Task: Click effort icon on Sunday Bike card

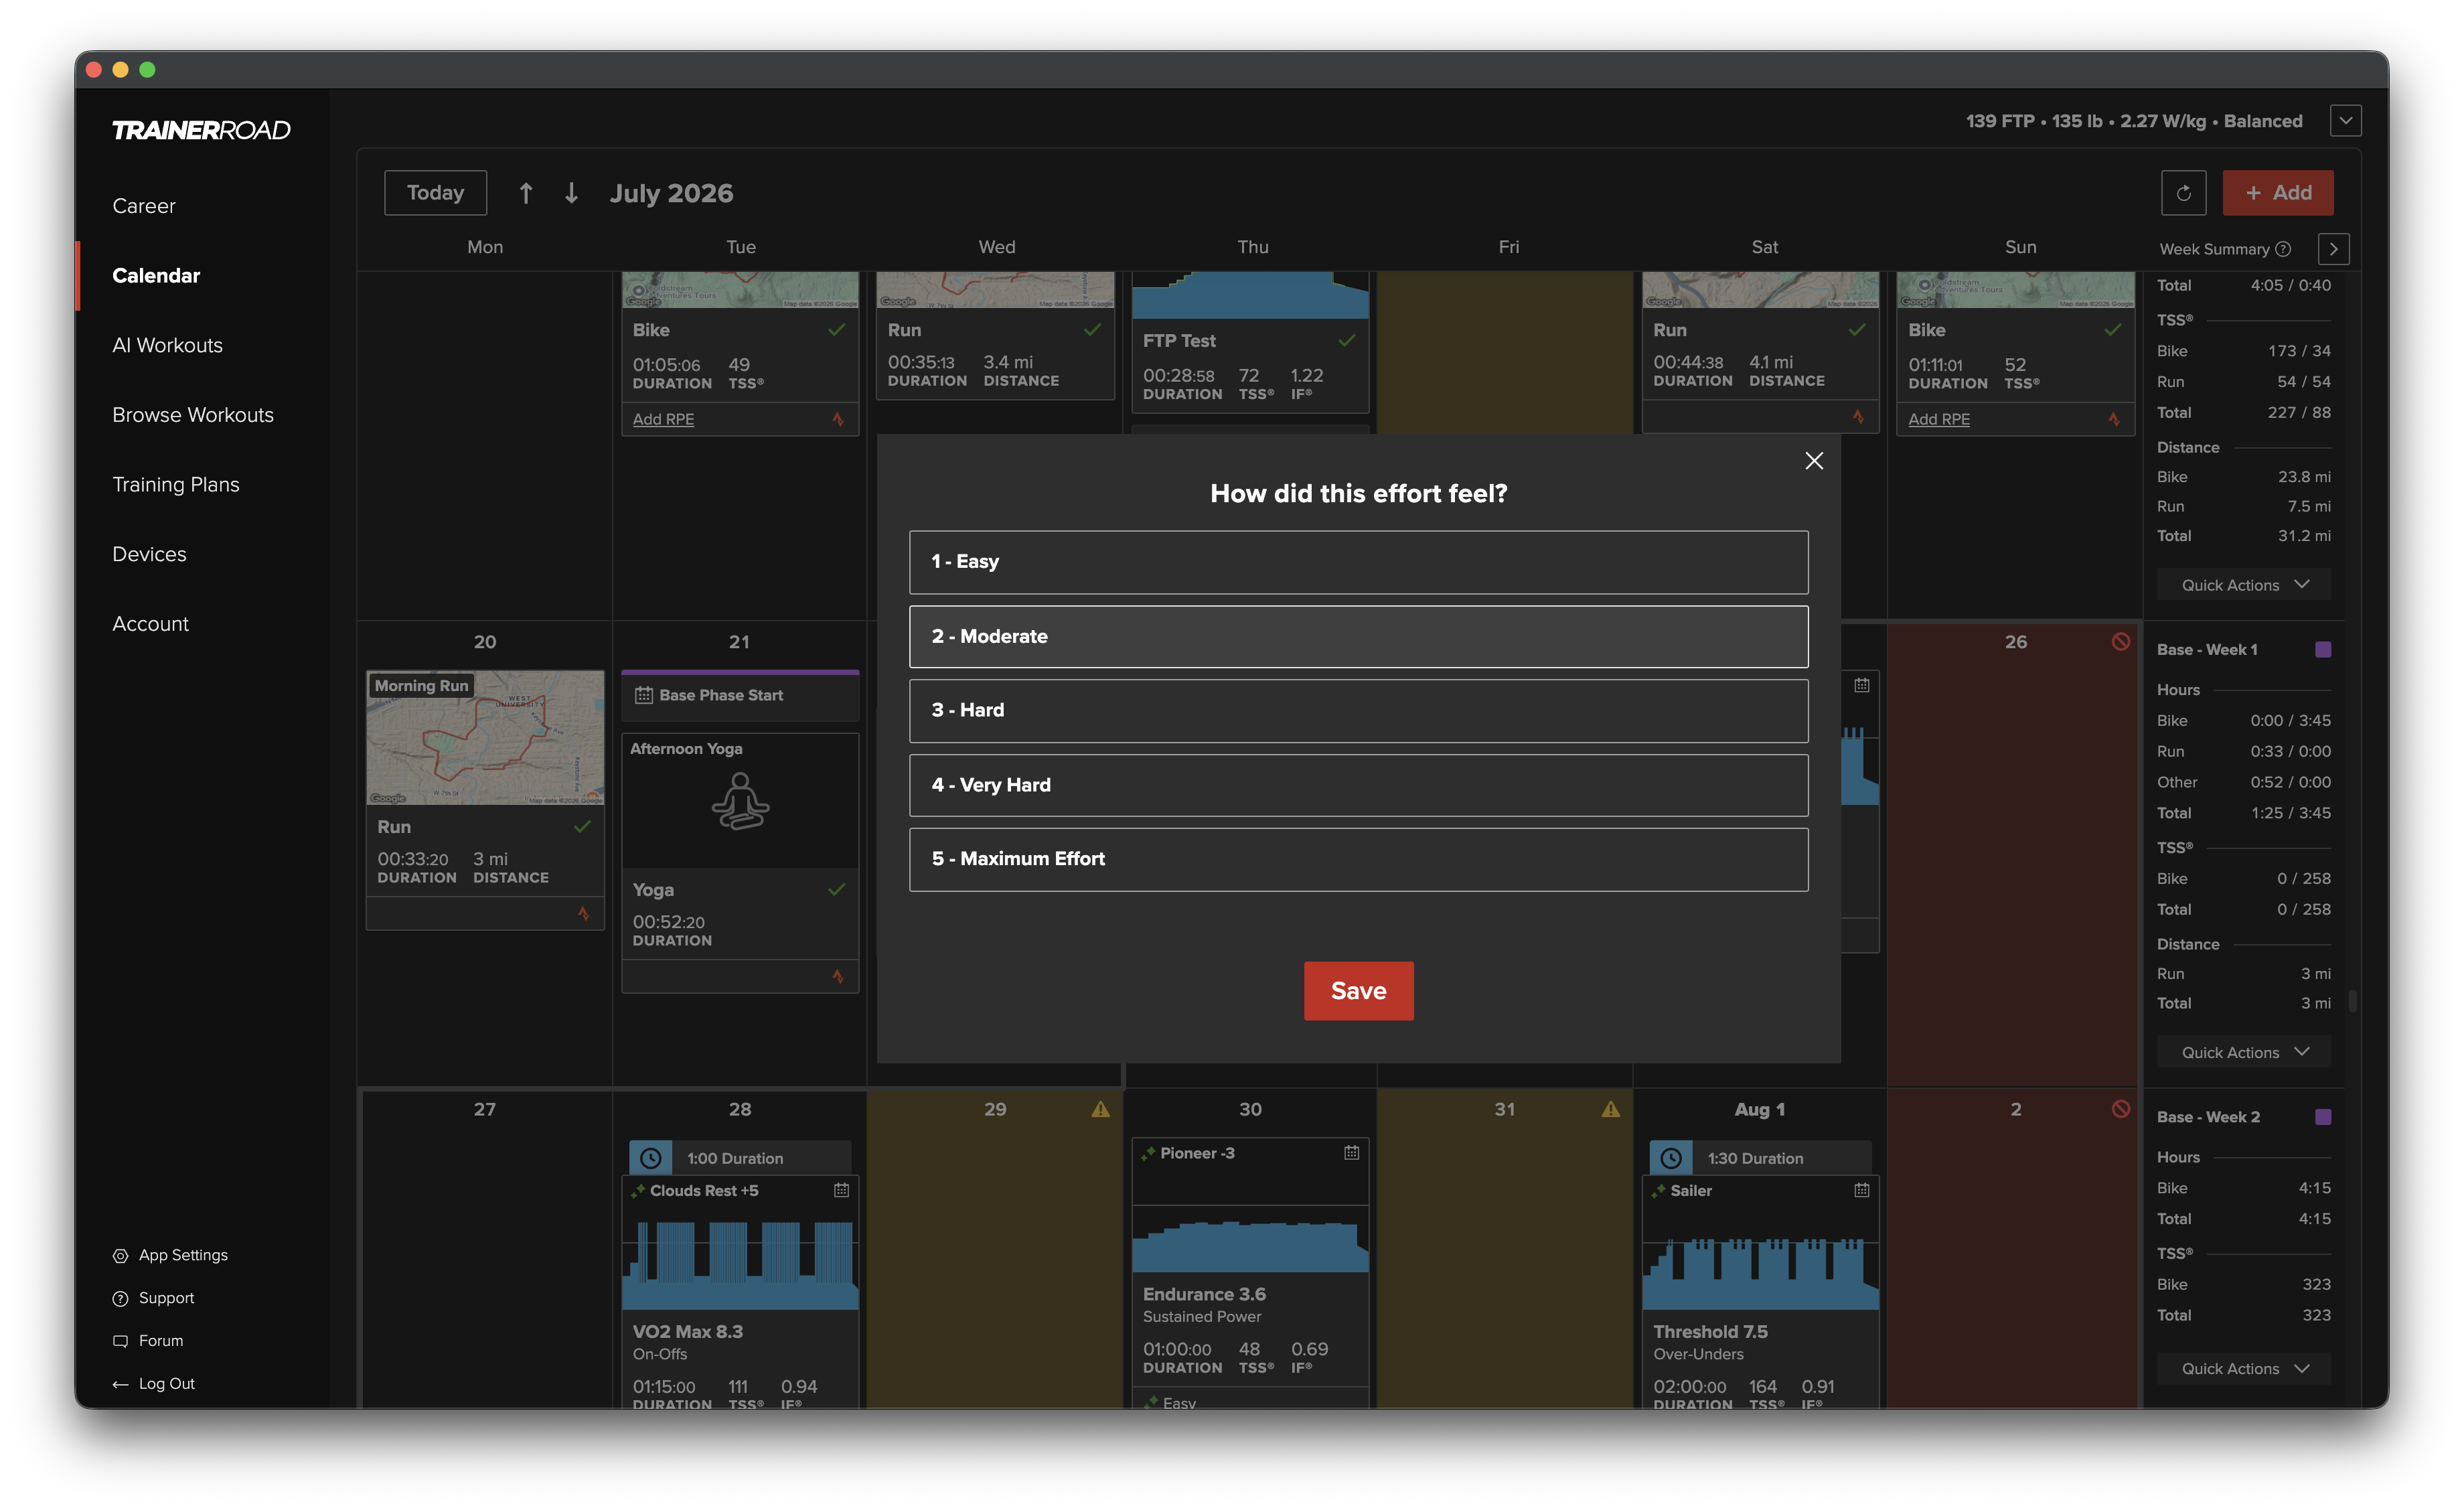Action: pos(2113,419)
